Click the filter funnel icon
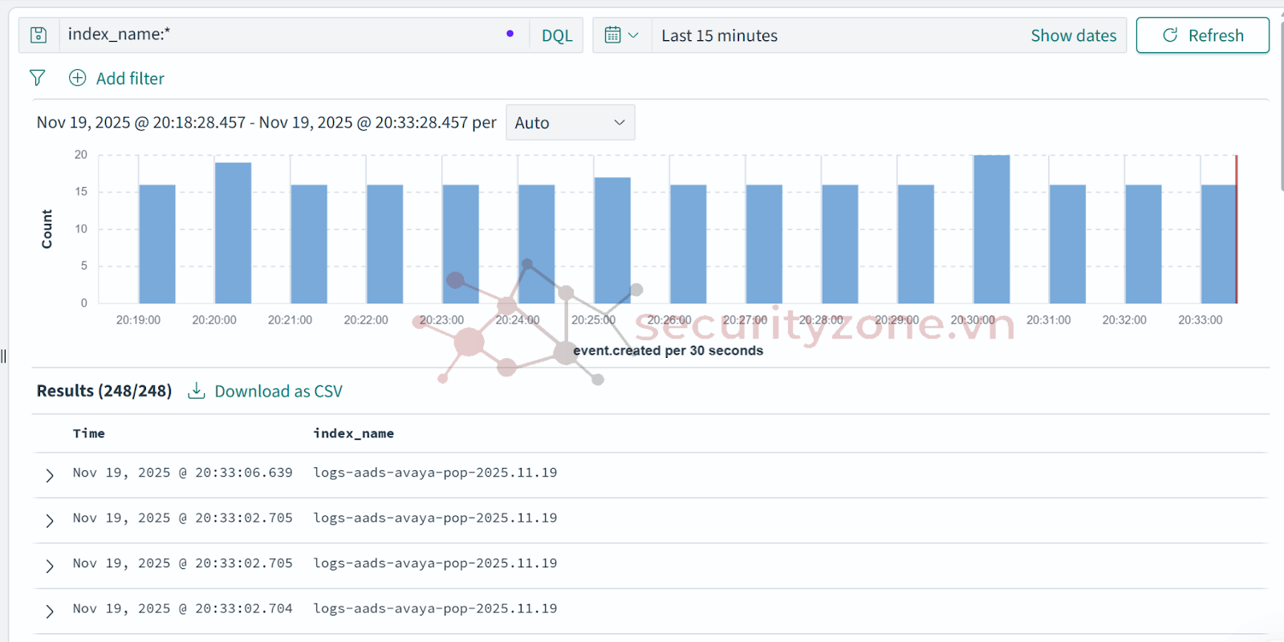 37,78
